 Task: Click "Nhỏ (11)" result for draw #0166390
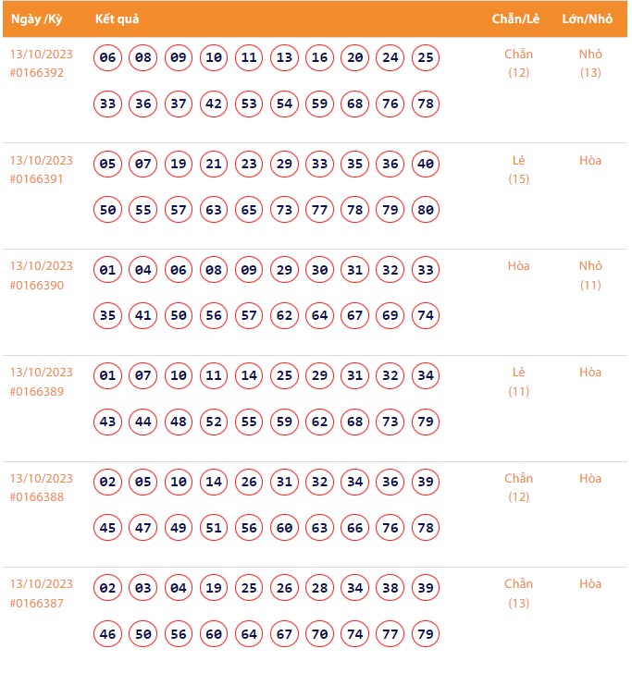pos(590,275)
